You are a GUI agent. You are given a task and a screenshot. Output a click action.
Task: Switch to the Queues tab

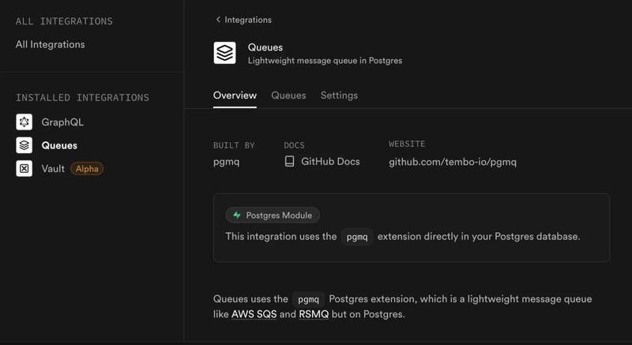(x=288, y=96)
